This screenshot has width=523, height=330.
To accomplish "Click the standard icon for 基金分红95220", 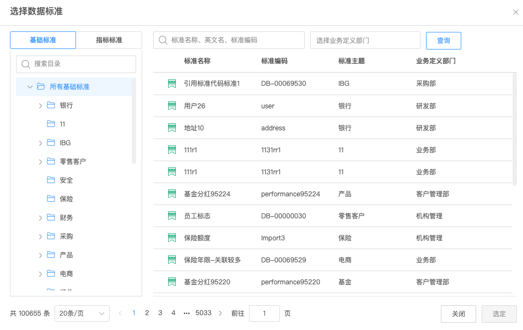I will 172,282.
